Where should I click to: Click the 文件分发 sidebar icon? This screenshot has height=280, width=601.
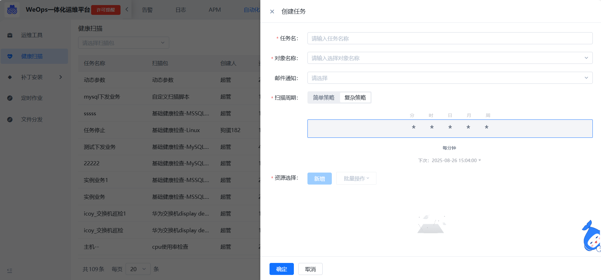[10, 119]
